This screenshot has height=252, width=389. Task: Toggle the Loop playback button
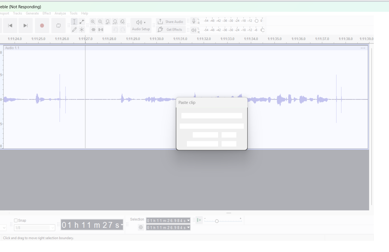click(x=58, y=26)
